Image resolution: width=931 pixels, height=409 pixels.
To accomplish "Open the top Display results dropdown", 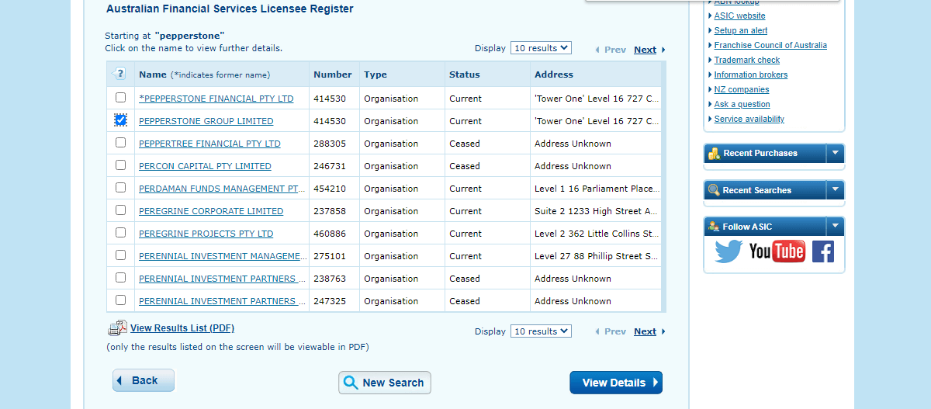I will (541, 48).
